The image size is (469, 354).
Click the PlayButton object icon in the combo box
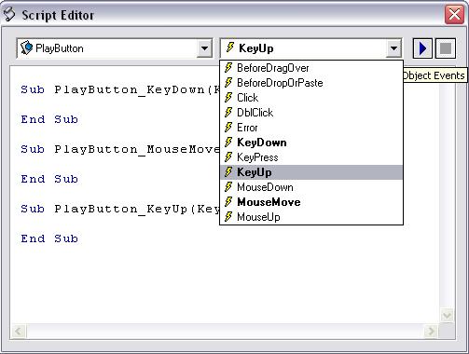pos(26,48)
